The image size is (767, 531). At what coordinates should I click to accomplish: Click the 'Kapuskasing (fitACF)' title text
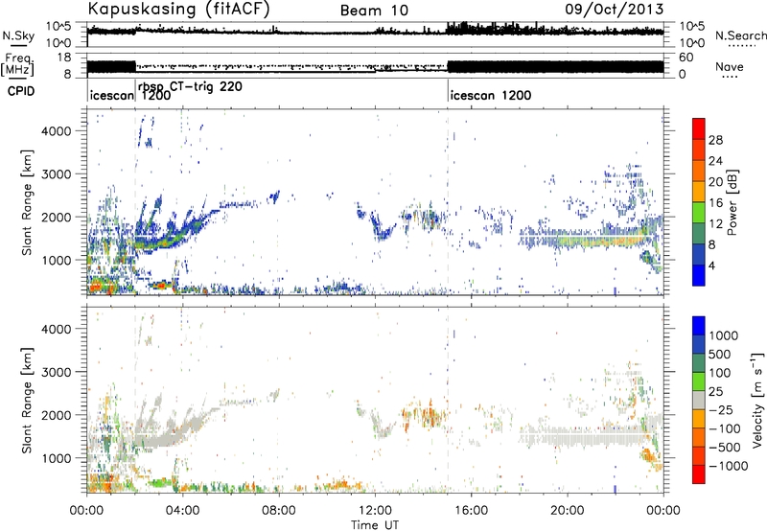tap(178, 9)
